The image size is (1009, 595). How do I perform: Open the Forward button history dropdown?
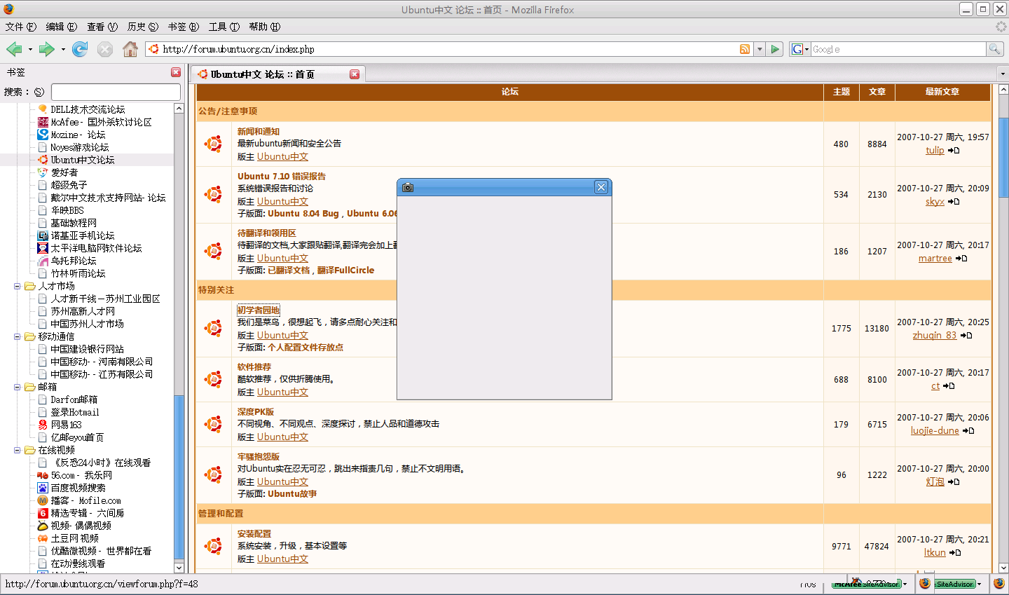tap(63, 49)
